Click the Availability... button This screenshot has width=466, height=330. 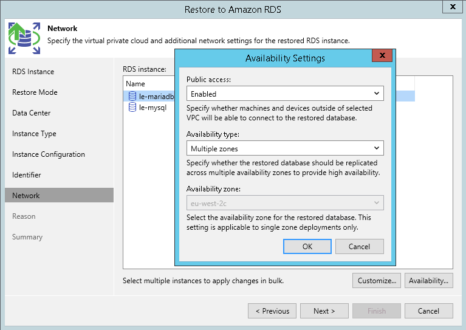pos(428,281)
